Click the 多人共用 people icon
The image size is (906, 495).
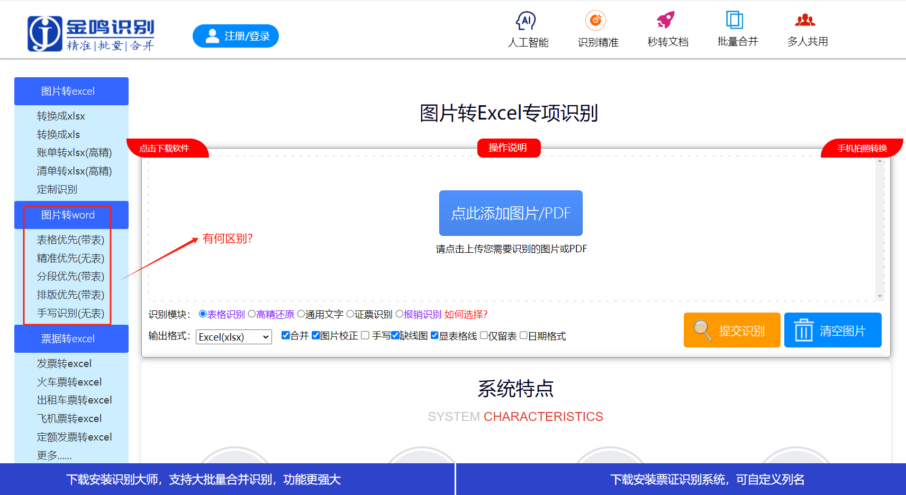(805, 20)
